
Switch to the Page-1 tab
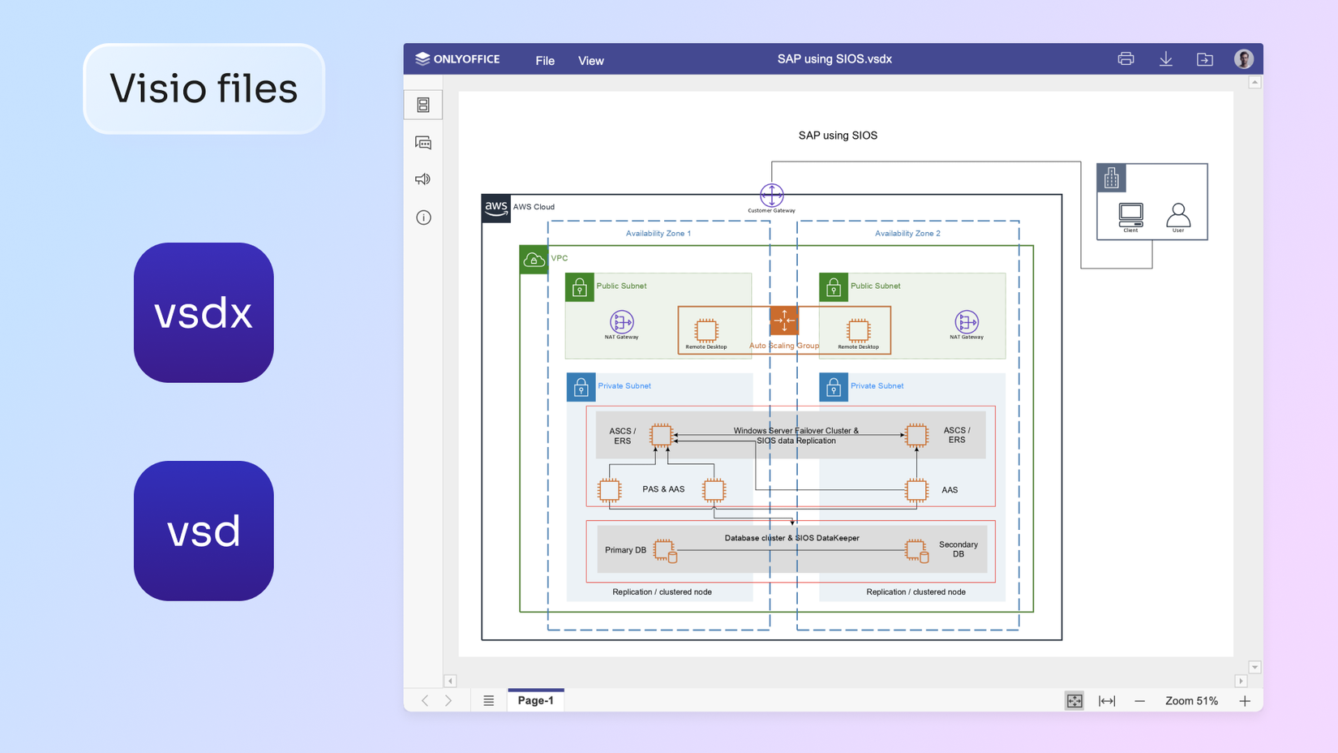(535, 699)
